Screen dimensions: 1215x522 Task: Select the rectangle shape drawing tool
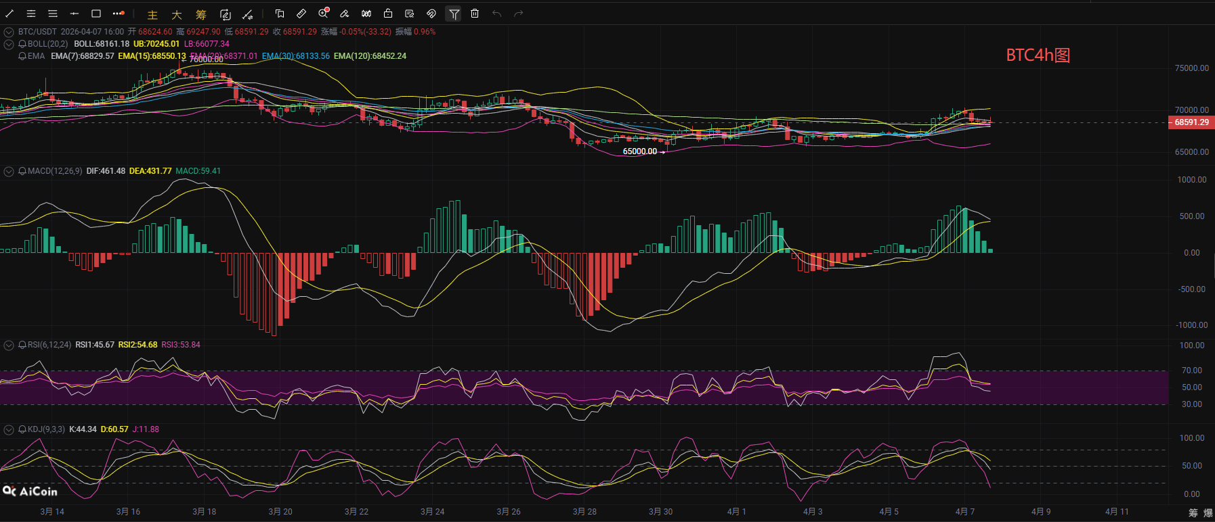click(x=96, y=14)
